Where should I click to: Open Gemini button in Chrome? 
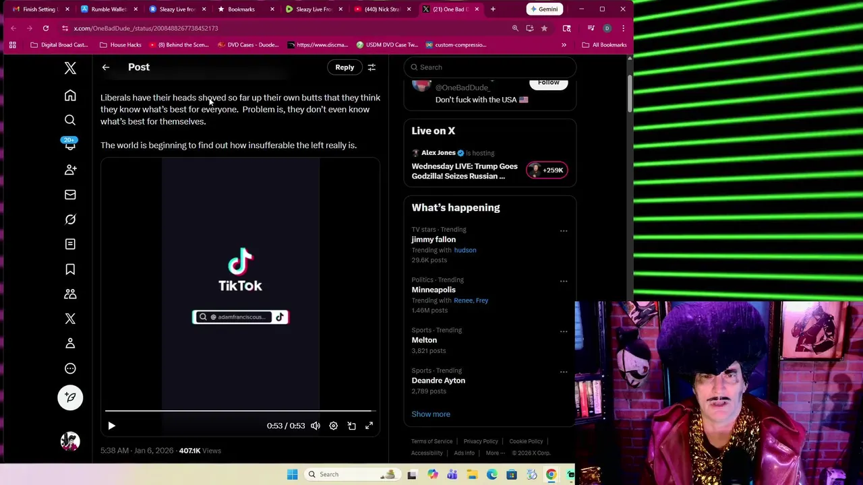pos(544,9)
